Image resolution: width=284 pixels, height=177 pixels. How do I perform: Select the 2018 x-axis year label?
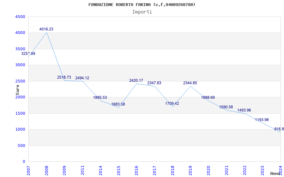[x=173, y=171]
